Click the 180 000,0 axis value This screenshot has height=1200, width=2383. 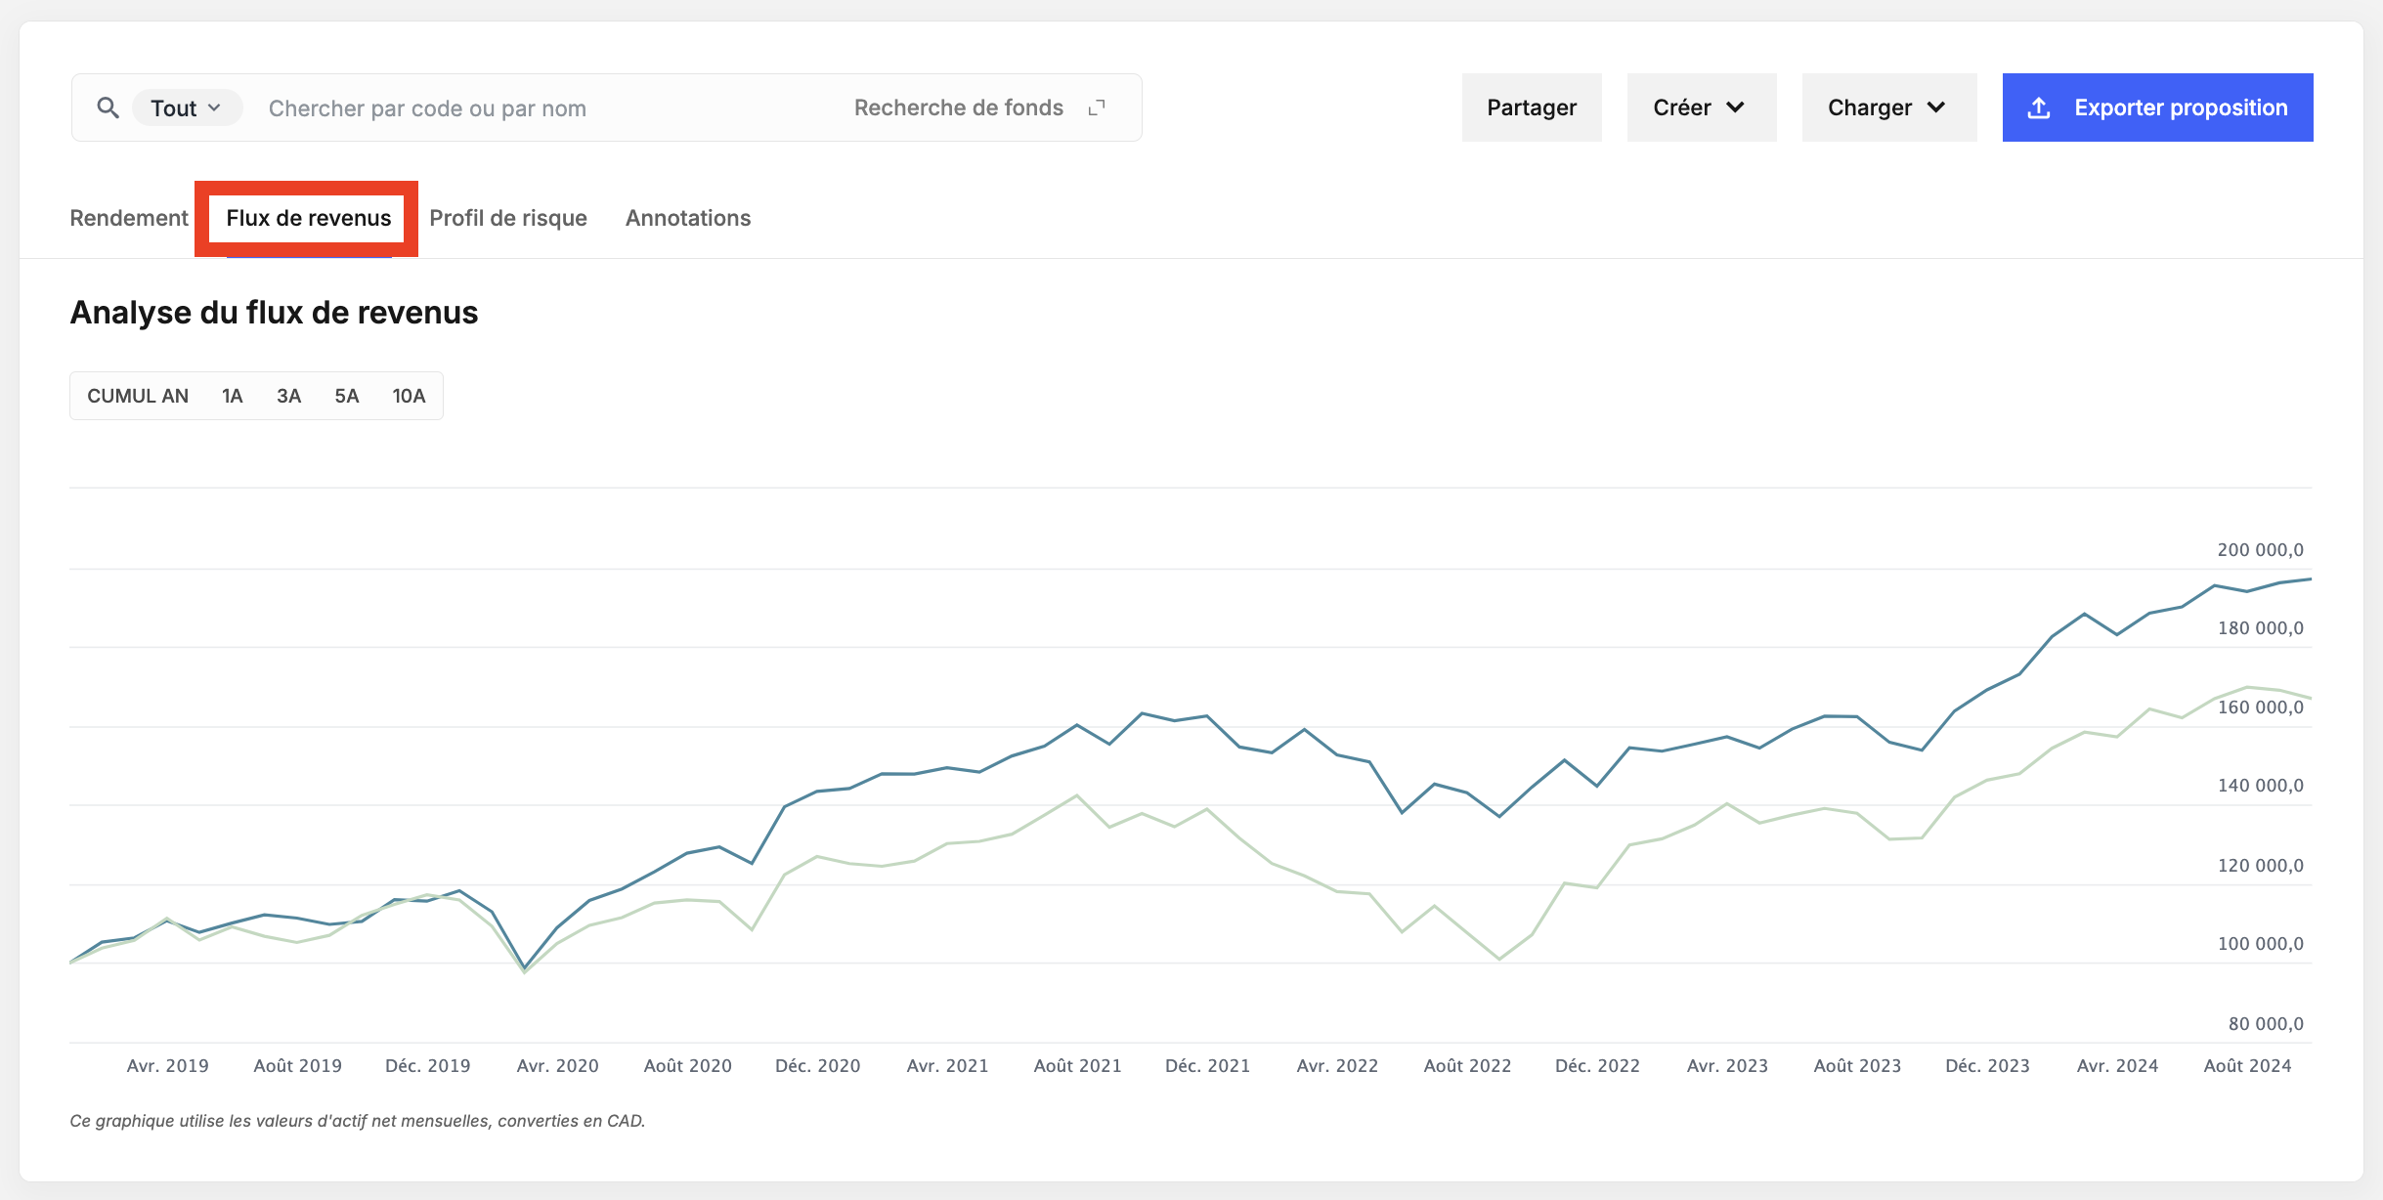click(2260, 628)
